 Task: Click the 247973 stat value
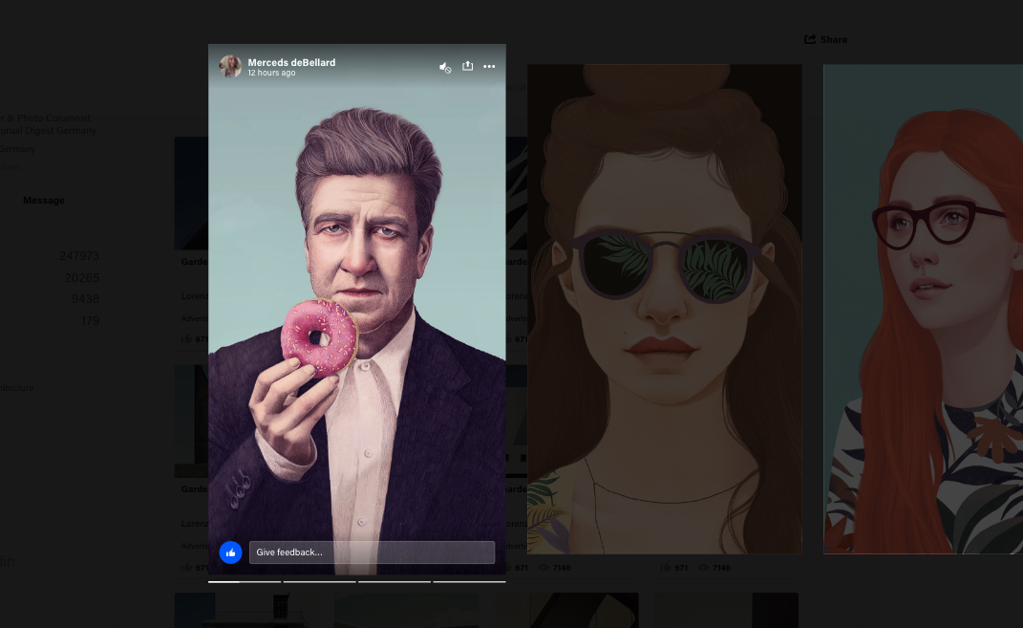79,256
